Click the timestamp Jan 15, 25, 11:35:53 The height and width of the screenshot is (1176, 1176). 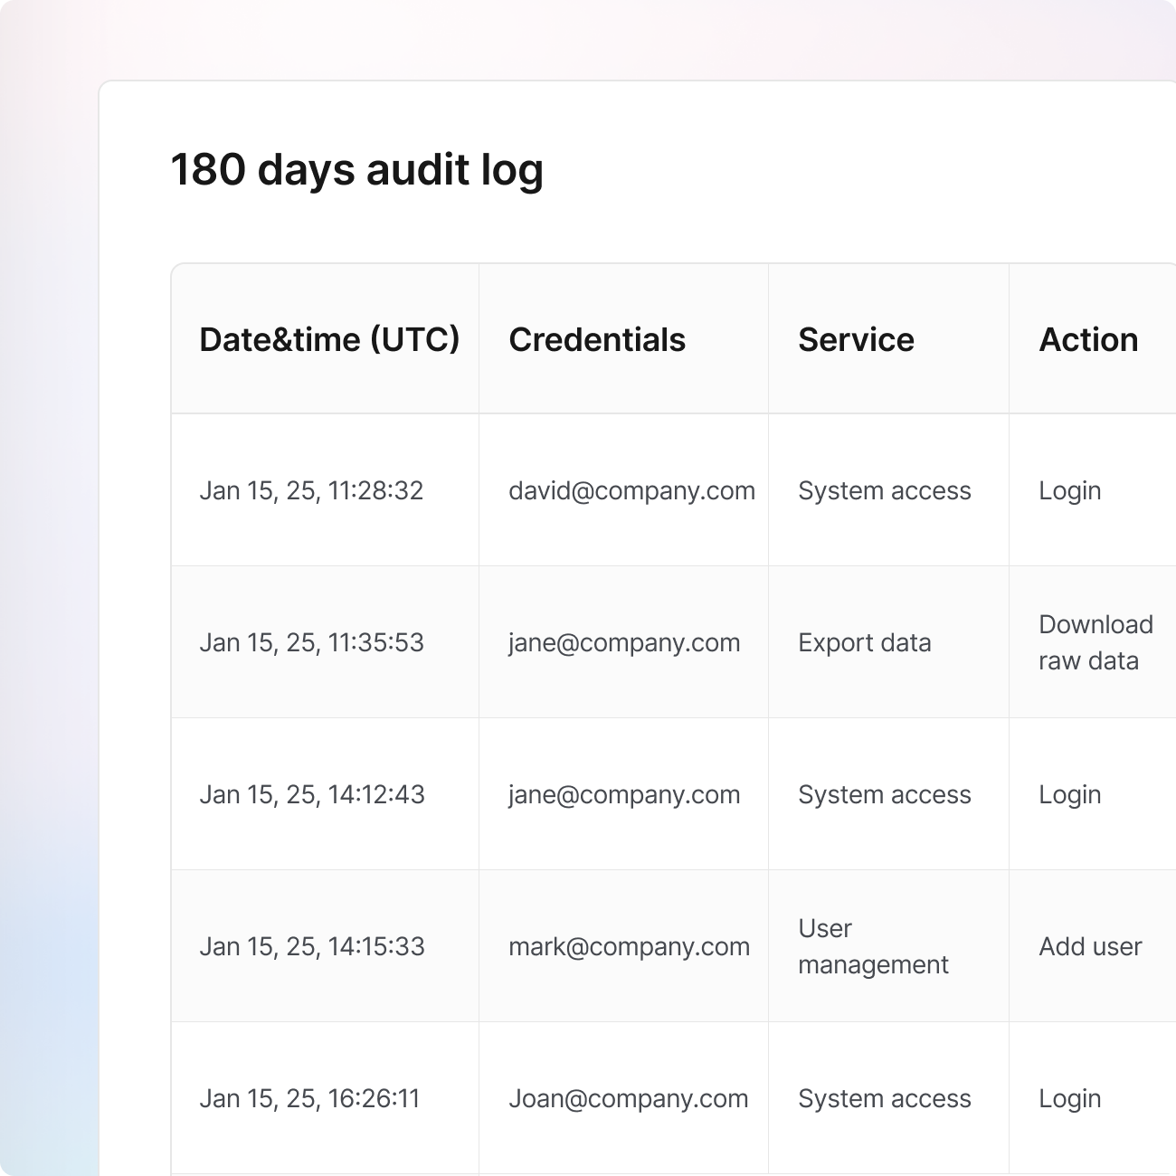click(x=312, y=642)
